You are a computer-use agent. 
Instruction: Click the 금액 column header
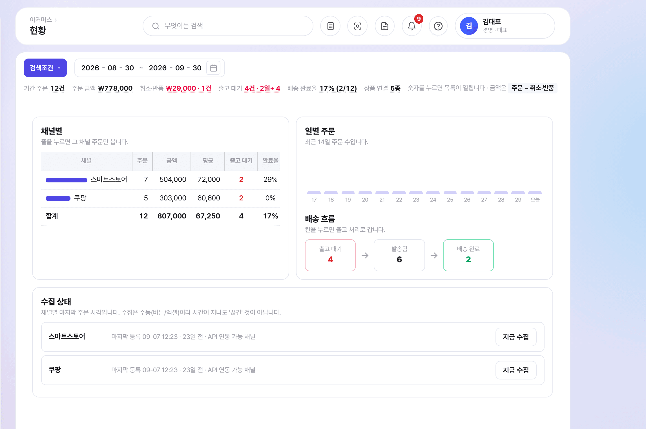(x=172, y=161)
